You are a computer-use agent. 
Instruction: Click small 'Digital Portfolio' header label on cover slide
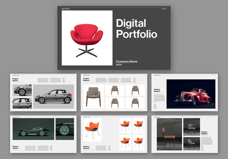click(66, 9)
